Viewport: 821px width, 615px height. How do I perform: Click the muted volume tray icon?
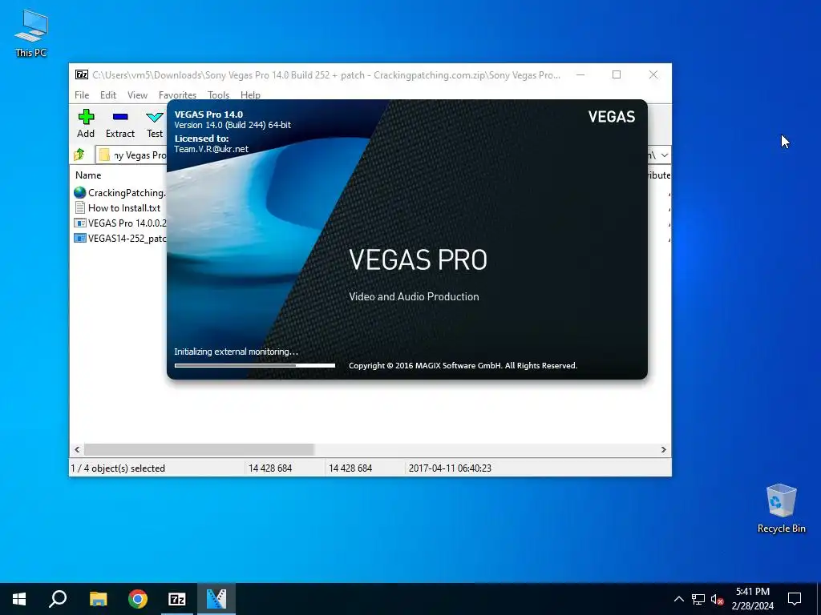(x=717, y=599)
